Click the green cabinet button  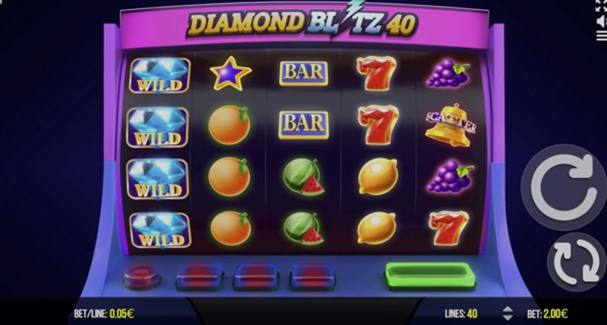pos(430,276)
